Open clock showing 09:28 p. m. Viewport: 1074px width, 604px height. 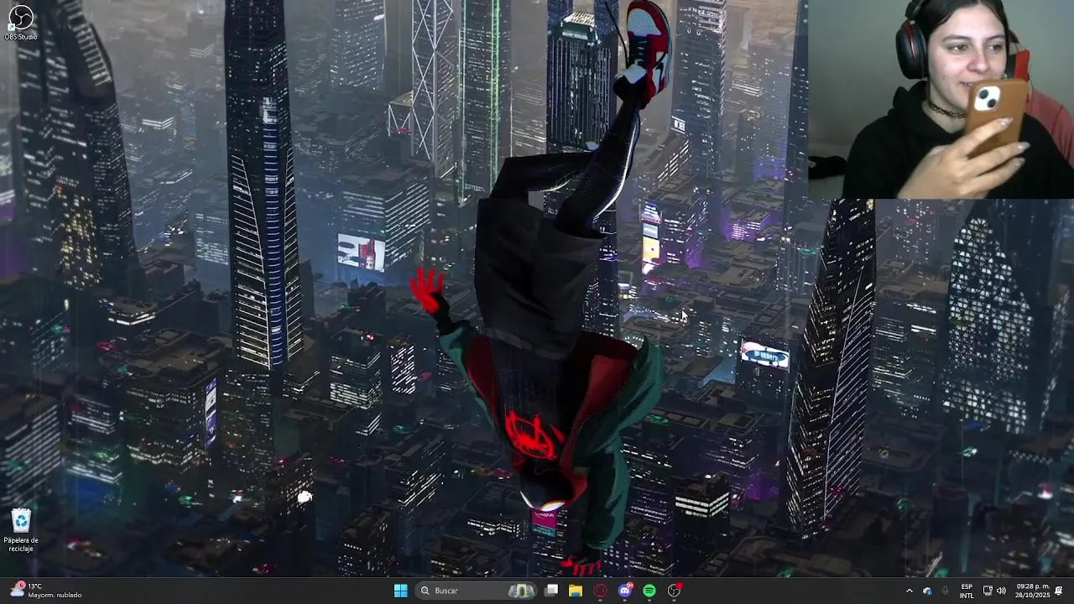(x=1033, y=591)
